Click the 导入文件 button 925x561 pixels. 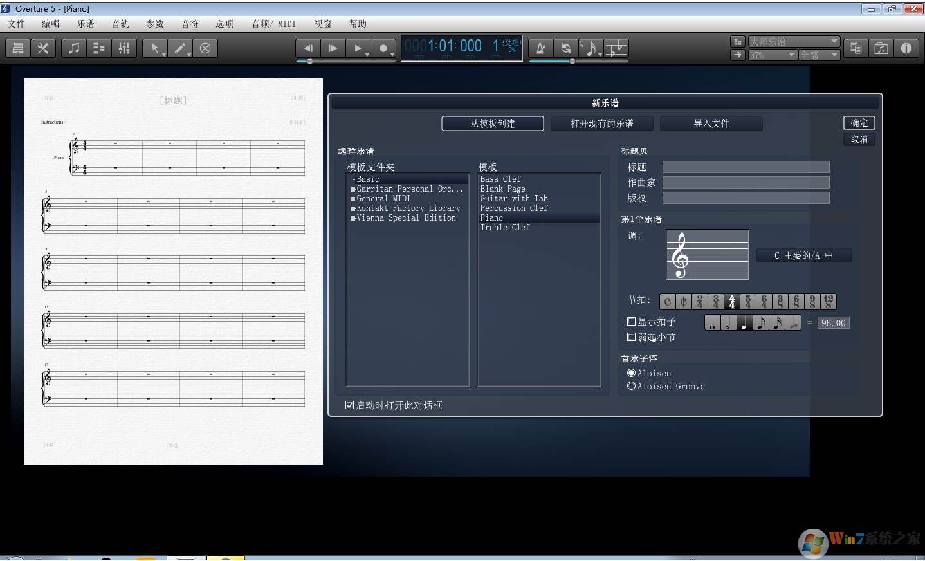coord(711,124)
